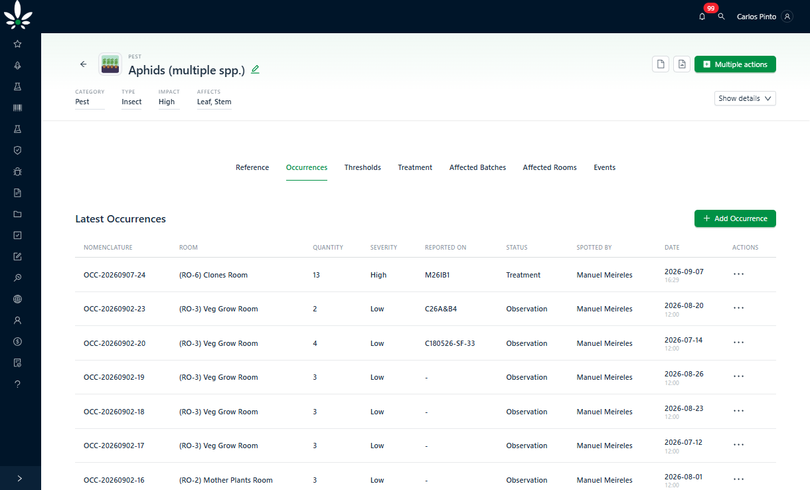Switch to the Reference tab
810x490 pixels.
[x=252, y=167]
